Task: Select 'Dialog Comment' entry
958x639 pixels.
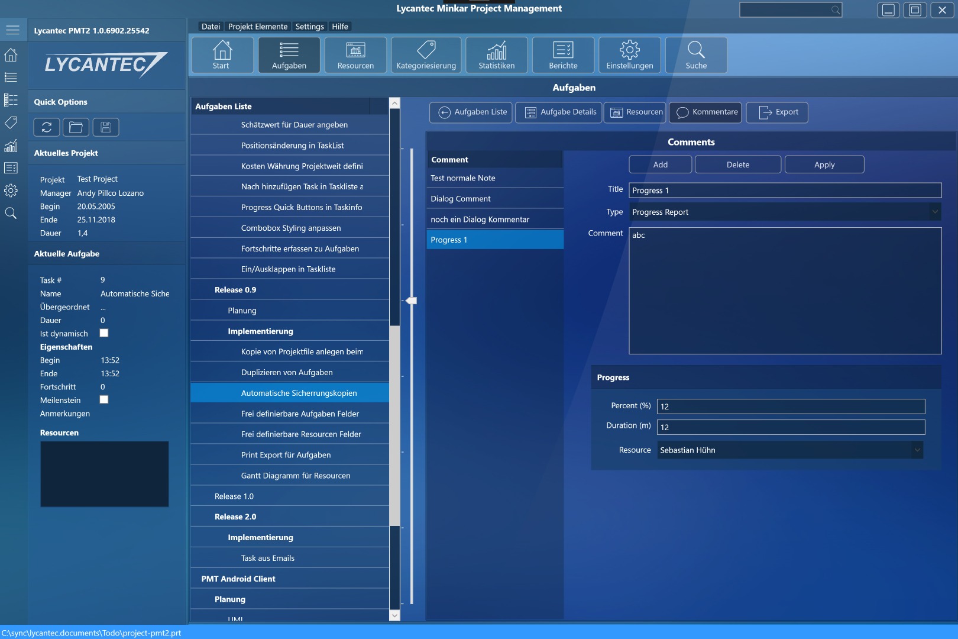Action: (x=495, y=199)
